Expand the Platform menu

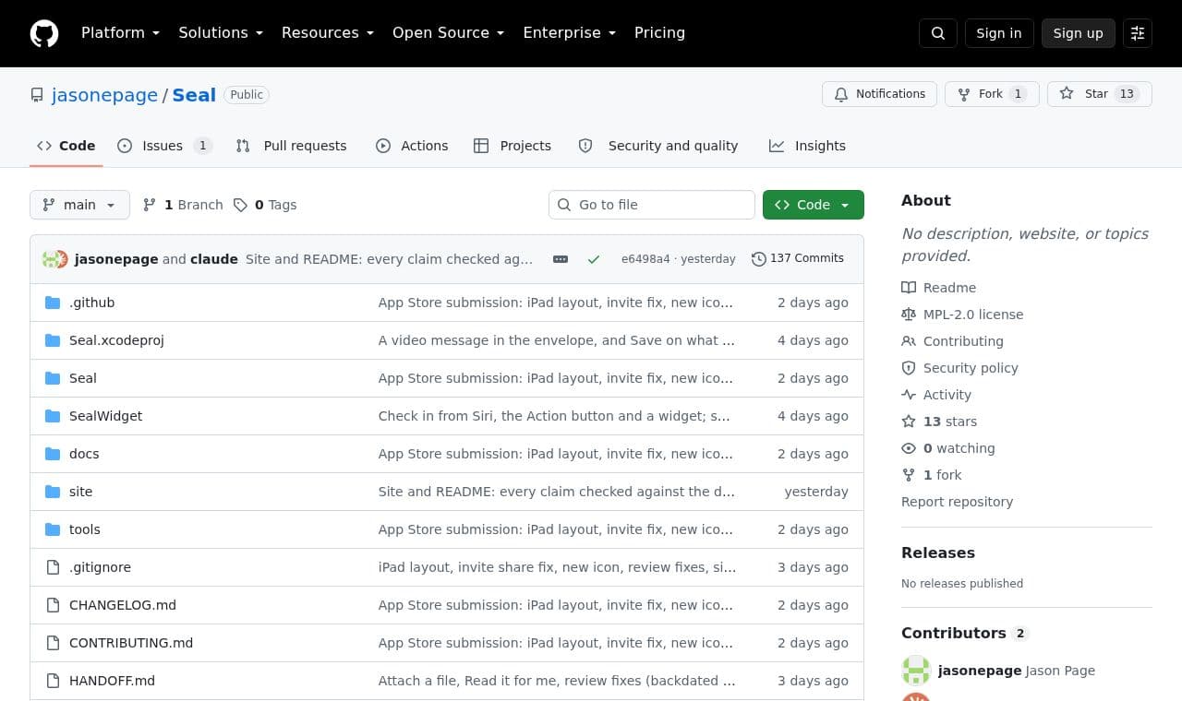pos(120,33)
